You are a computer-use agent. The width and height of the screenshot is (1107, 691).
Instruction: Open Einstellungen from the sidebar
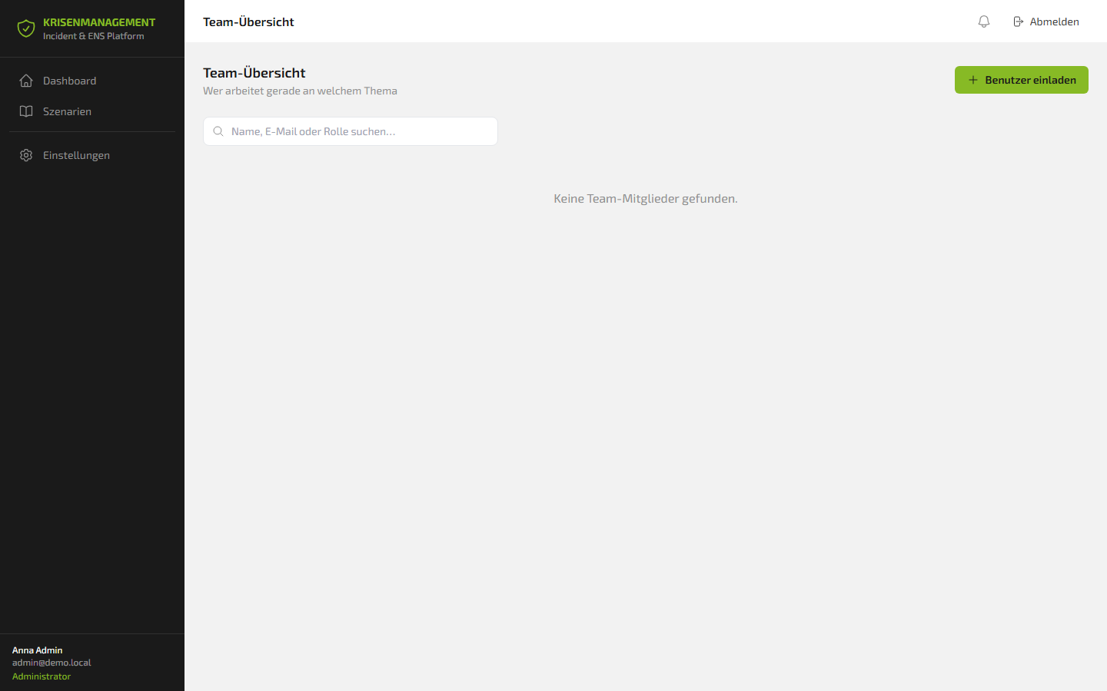click(x=92, y=155)
